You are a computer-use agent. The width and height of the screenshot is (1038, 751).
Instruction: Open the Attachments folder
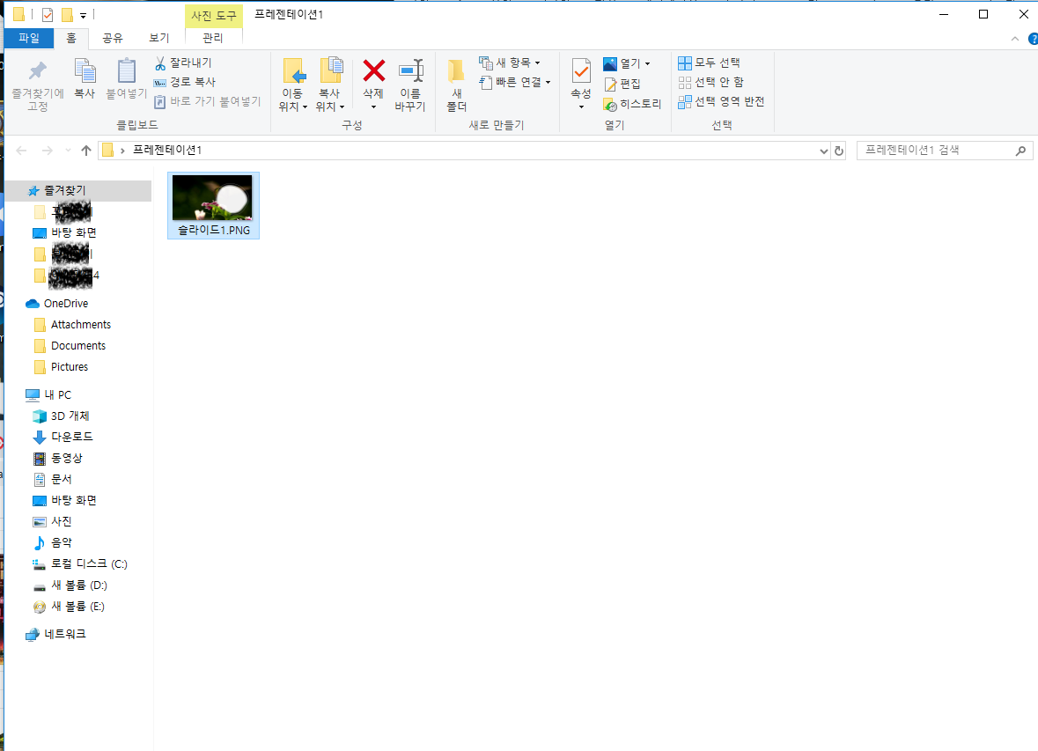81,325
